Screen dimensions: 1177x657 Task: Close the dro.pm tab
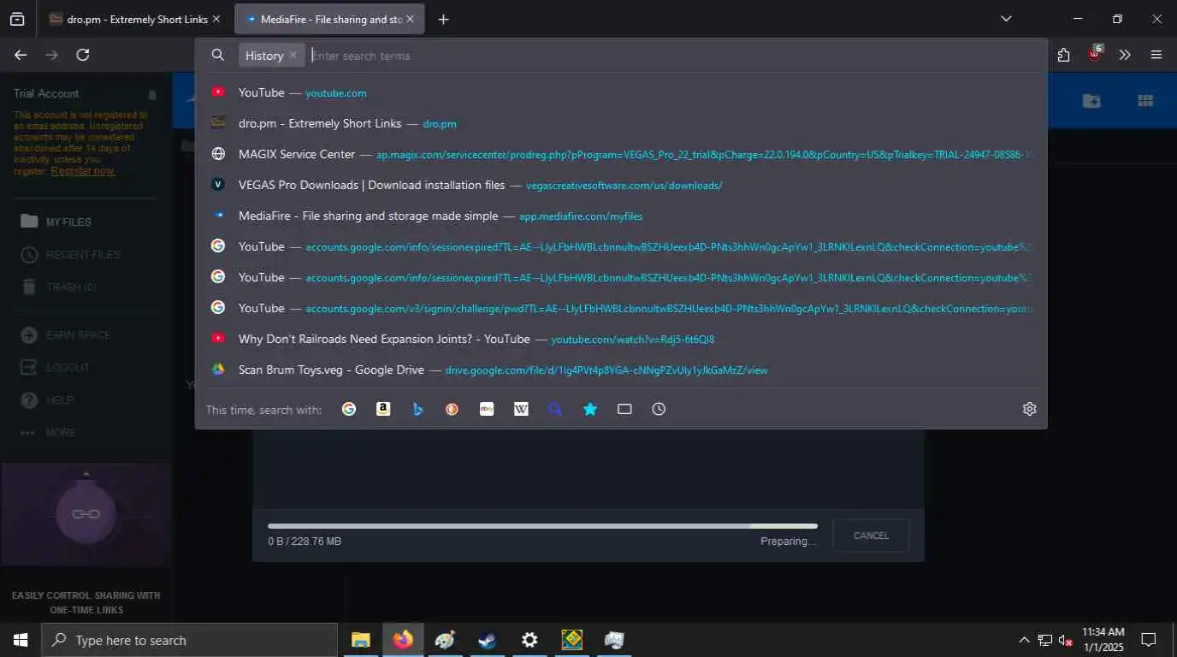(216, 19)
